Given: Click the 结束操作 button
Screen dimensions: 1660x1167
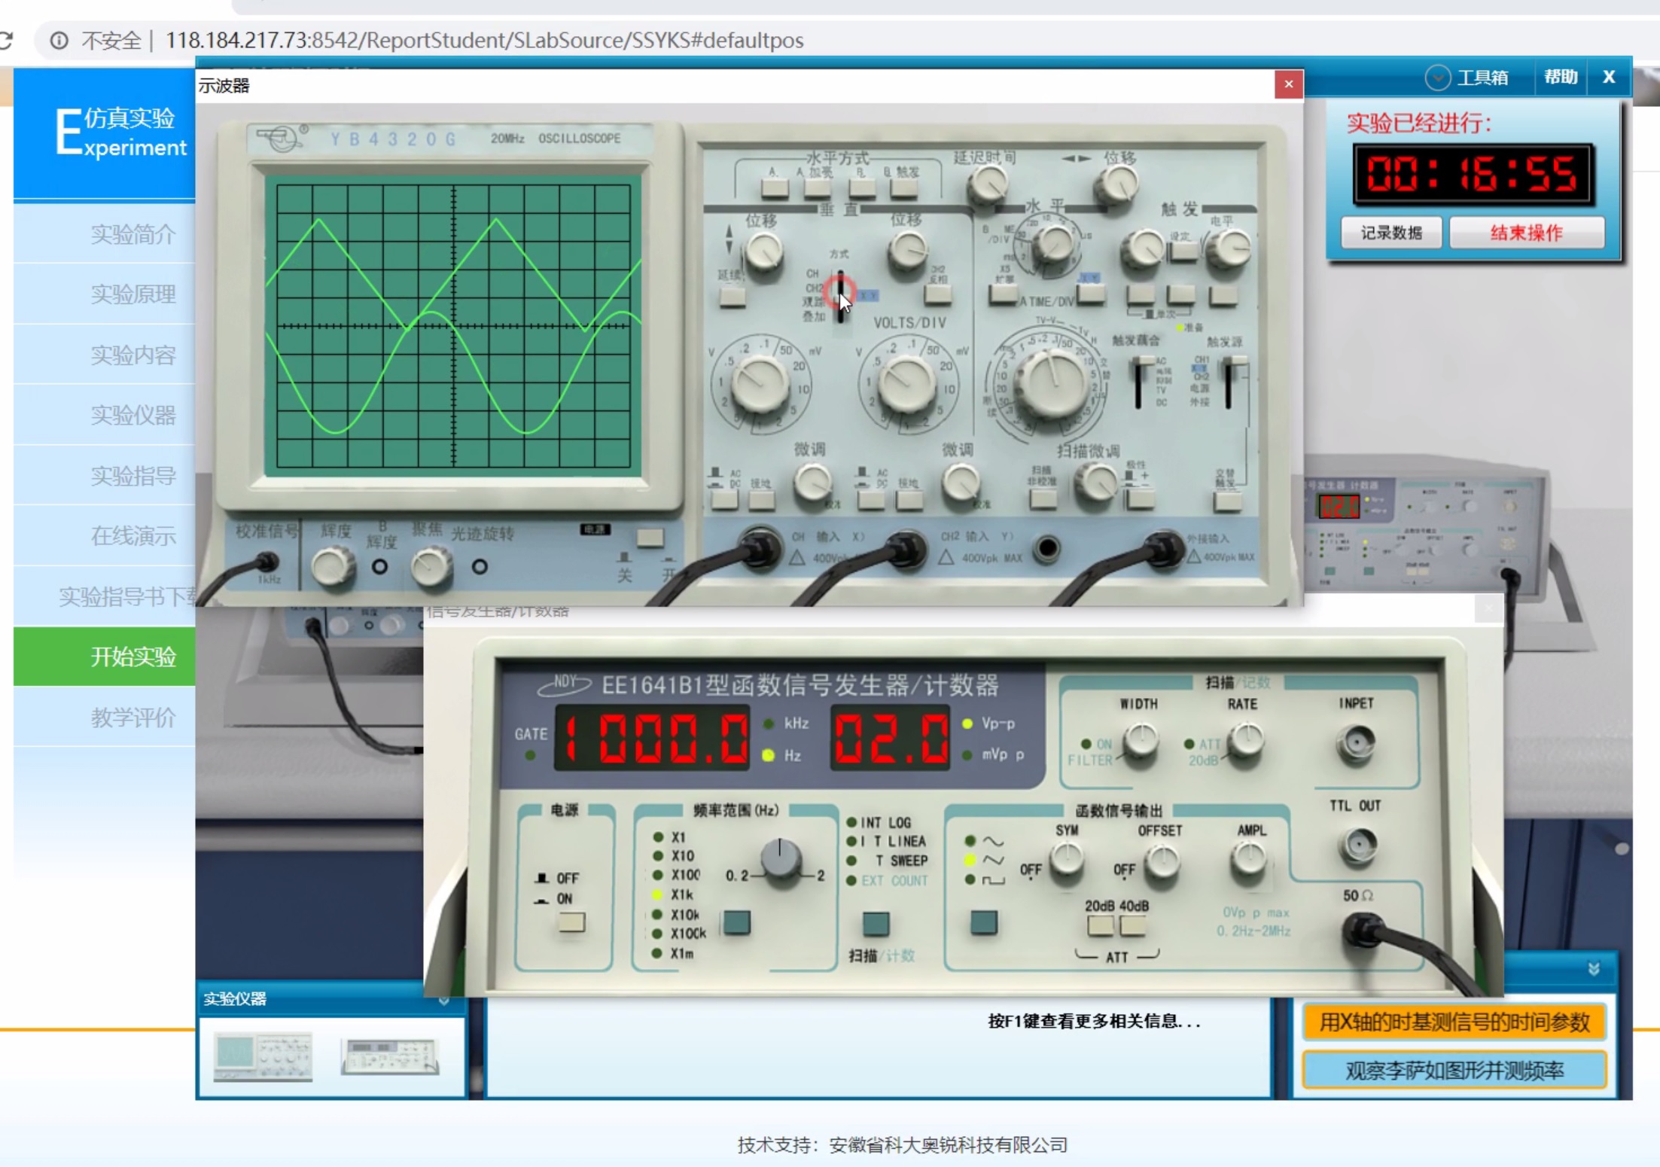Looking at the screenshot, I should click(1526, 233).
